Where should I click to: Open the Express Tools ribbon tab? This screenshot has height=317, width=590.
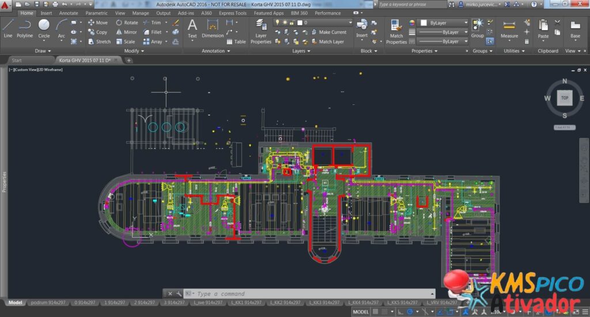click(x=233, y=13)
